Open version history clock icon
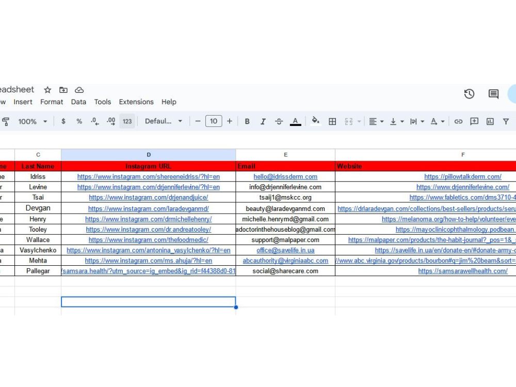This screenshot has height=387, width=516. 469,94
